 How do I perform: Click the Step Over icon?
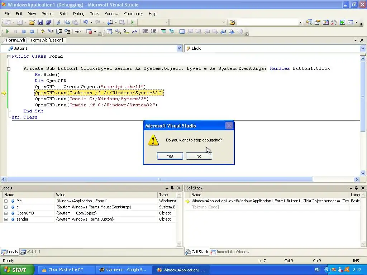(59, 32)
